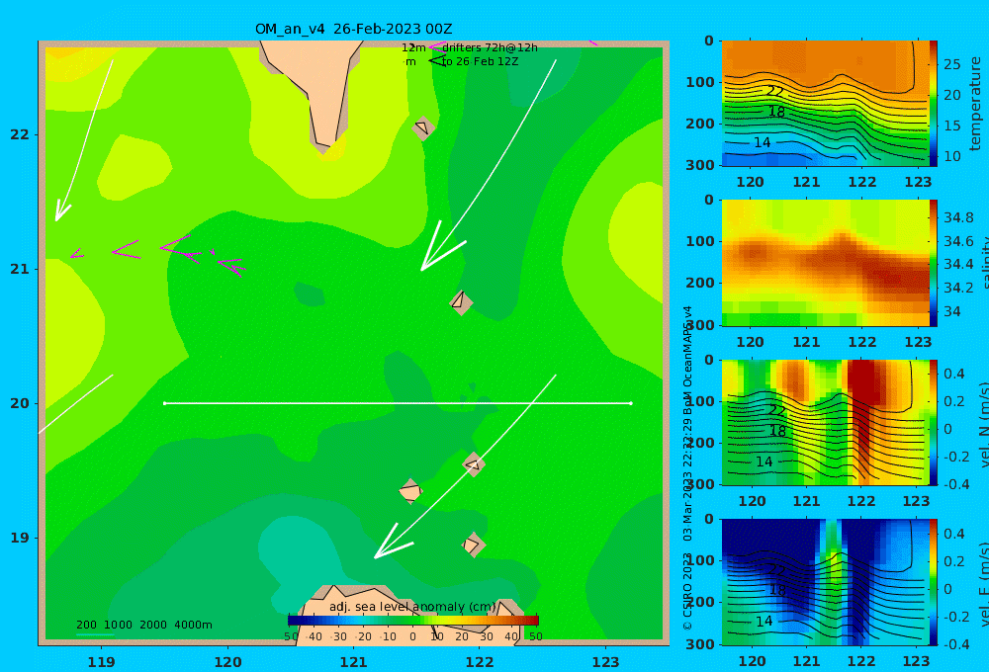The image size is (989, 672).
Task: Click the plot title OM_an_v4 26-Feb-2023 00Z
Action: click(x=353, y=29)
